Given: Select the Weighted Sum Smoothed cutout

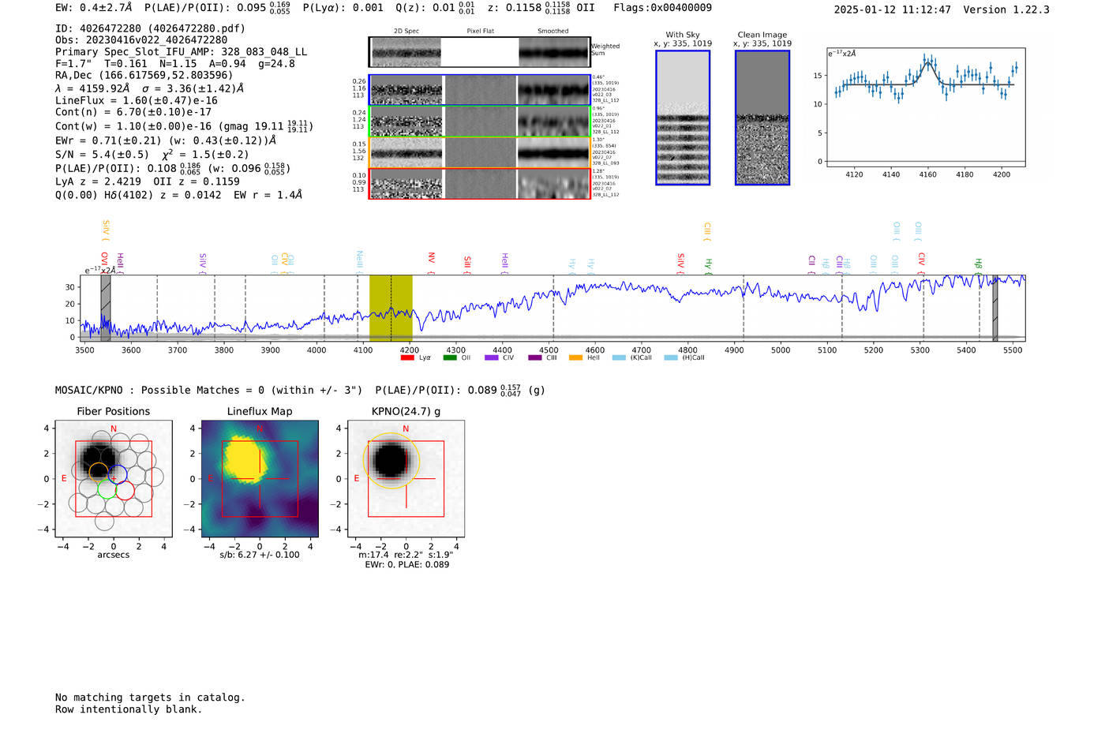Looking at the screenshot, I should 554,52.
